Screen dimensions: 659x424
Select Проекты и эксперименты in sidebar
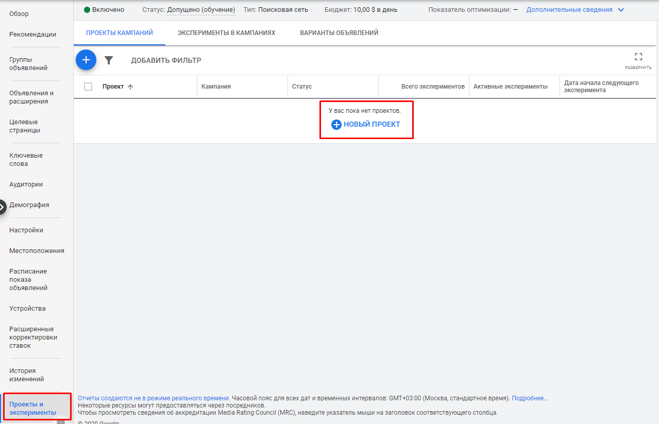pyautogui.click(x=32, y=409)
